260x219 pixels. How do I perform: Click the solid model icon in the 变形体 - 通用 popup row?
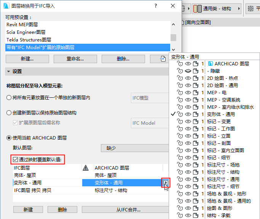coord(196,114)
